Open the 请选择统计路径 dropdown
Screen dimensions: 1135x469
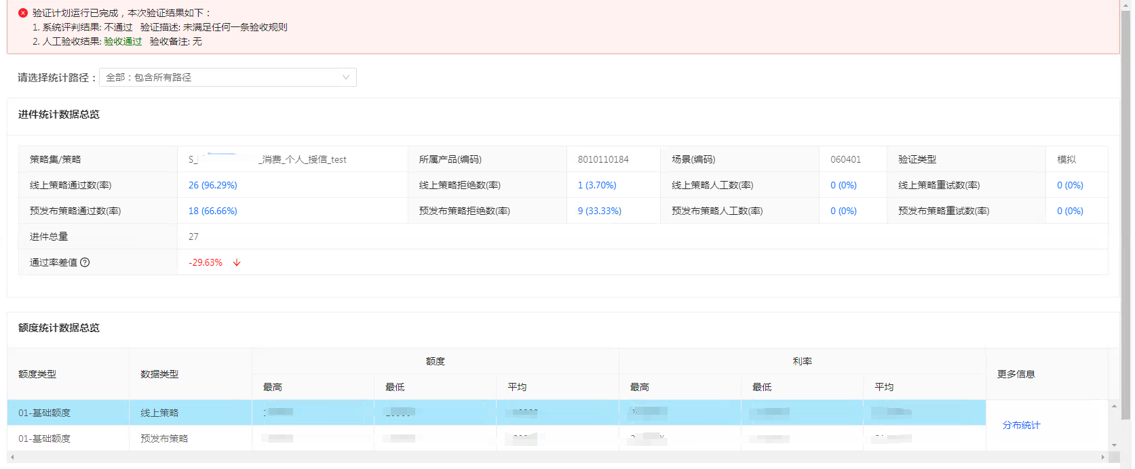coord(228,77)
